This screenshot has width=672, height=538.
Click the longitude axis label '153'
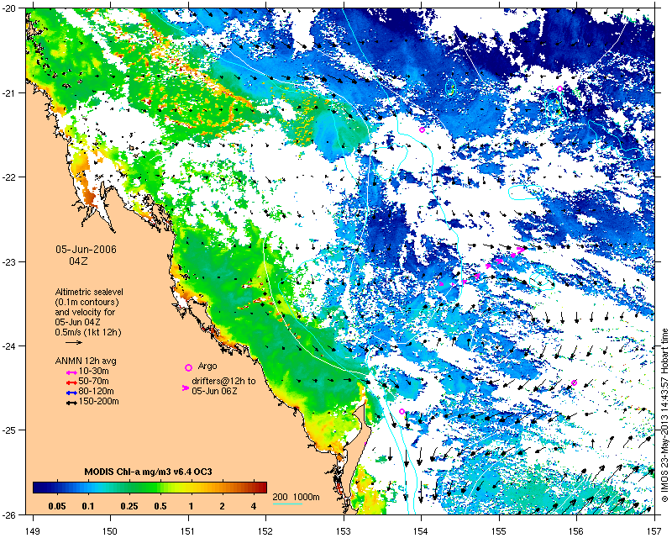tap(344, 531)
